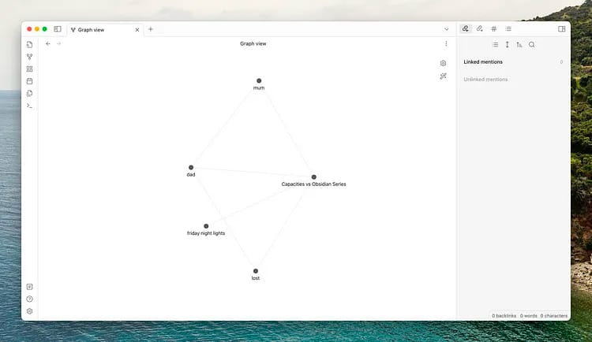Navigate back with the left arrow
The image size is (592, 342).
click(x=48, y=44)
